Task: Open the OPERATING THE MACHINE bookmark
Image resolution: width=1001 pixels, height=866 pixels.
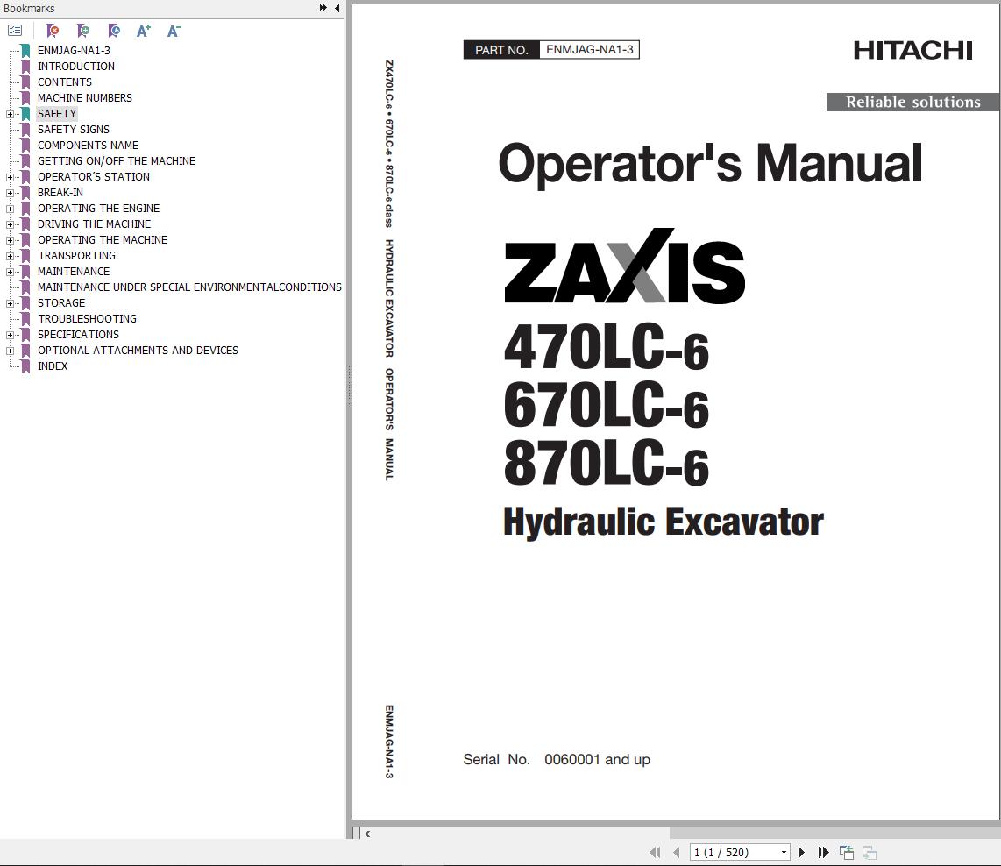Action: (x=103, y=240)
